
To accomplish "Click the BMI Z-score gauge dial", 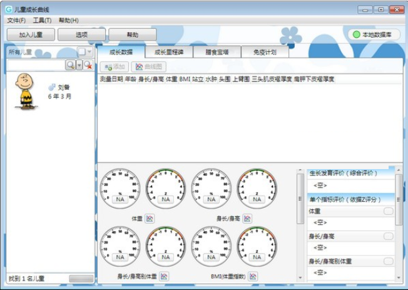I will tap(257, 246).
